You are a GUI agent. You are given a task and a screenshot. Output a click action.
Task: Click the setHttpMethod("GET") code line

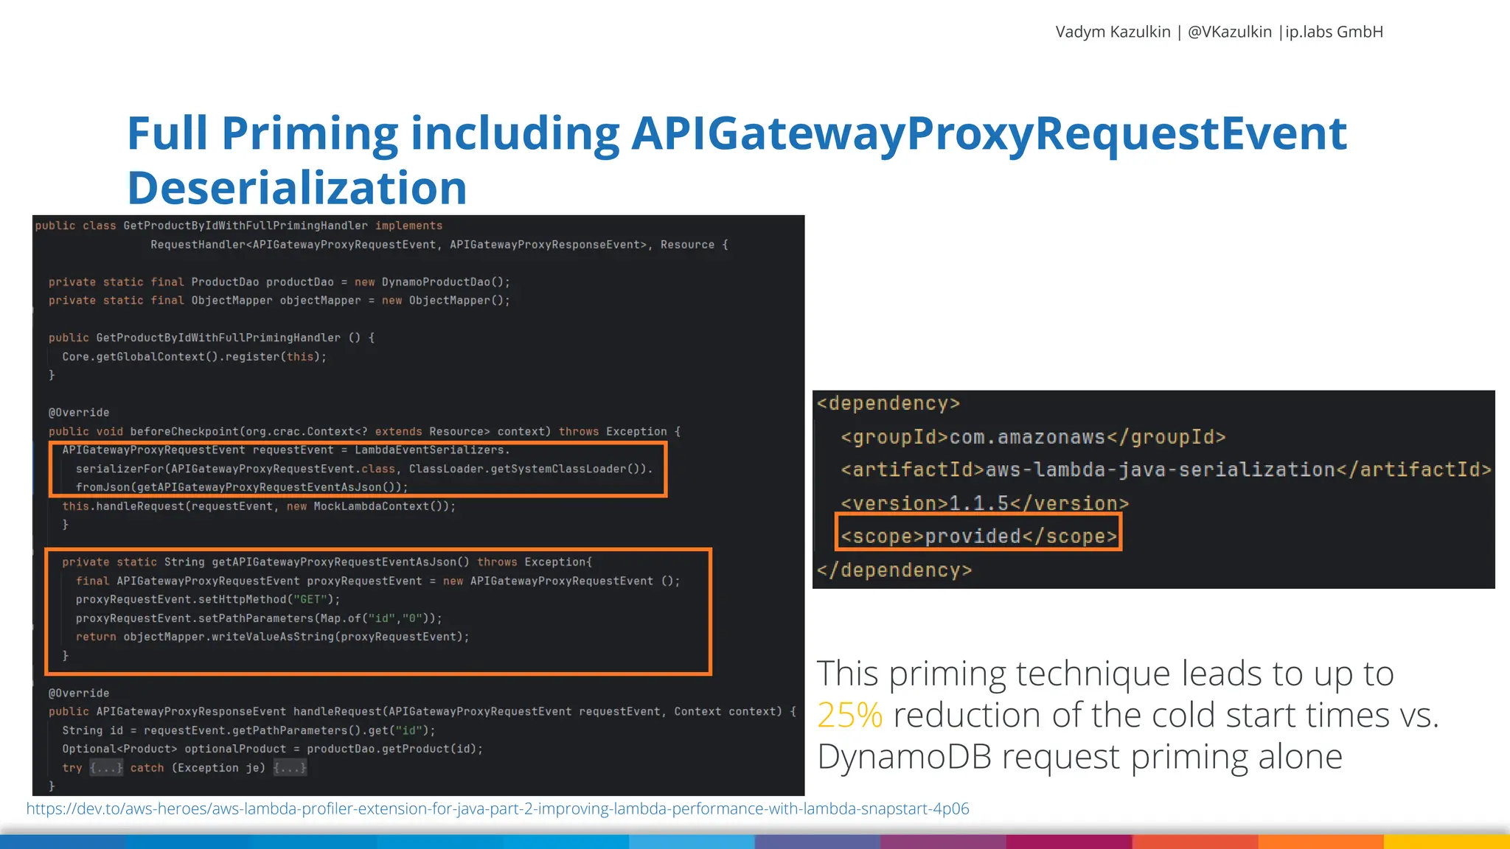pyautogui.click(x=208, y=599)
